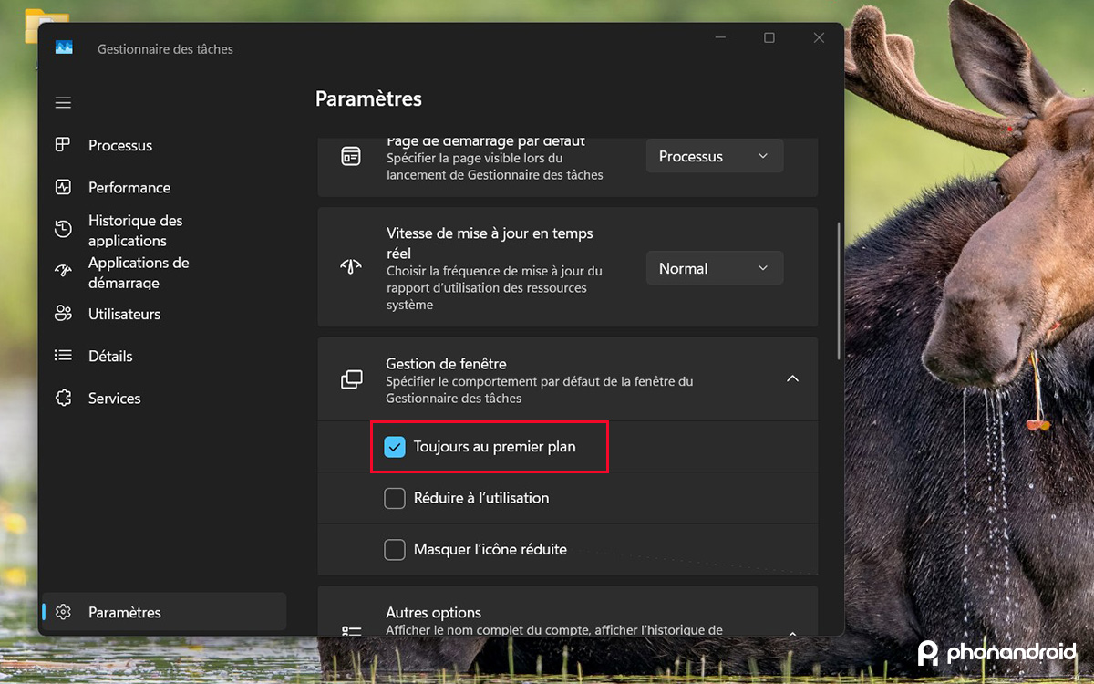Click Vitesse de mise à jour en temps réel text
This screenshot has height=684, width=1094.
(x=490, y=243)
